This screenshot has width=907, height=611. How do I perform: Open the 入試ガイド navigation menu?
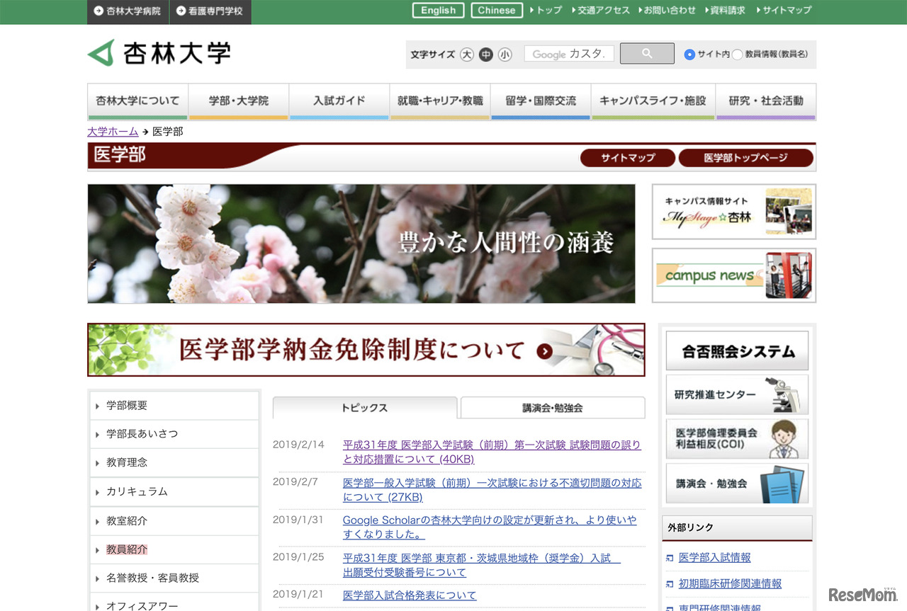(339, 101)
